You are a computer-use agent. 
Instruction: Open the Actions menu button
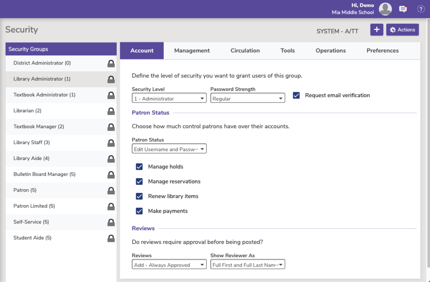click(402, 30)
